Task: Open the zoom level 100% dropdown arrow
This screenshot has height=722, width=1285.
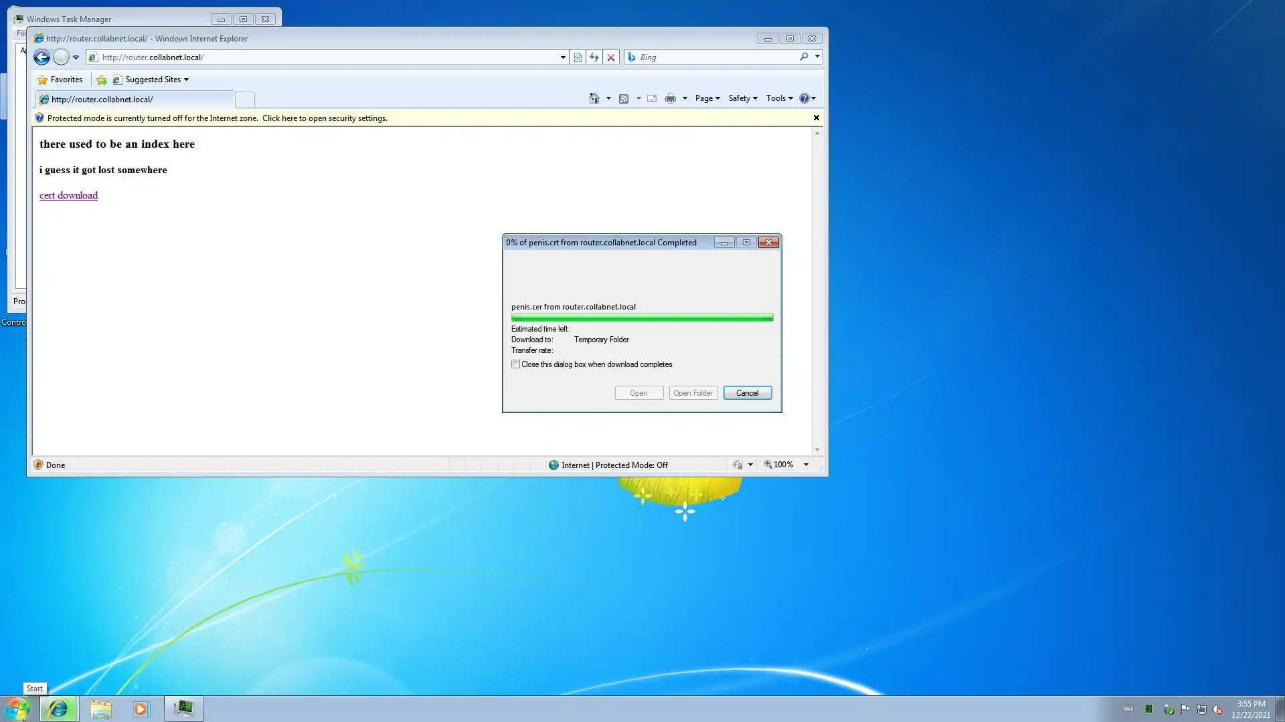Action: [806, 465]
